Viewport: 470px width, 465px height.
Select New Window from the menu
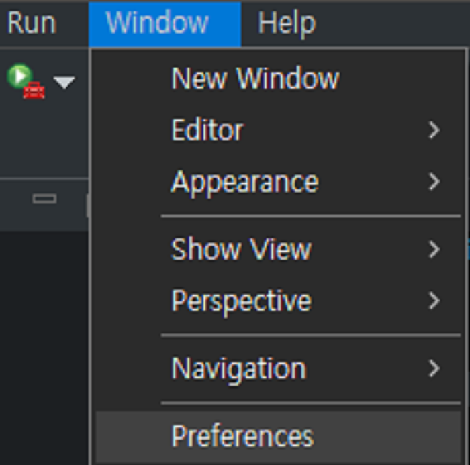[255, 79]
